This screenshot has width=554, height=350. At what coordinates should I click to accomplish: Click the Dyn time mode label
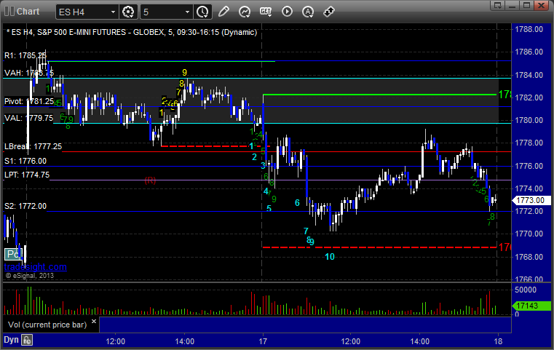(11, 340)
